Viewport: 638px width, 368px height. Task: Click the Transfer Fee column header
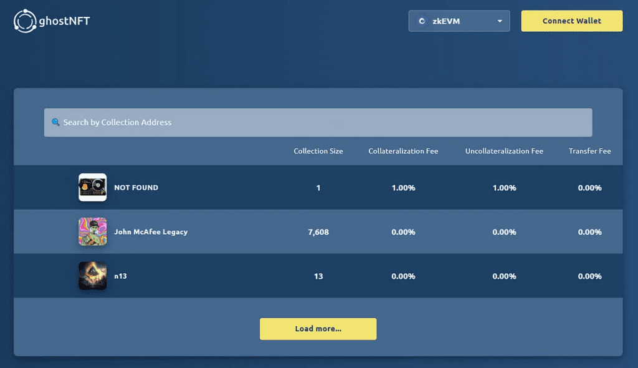tap(589, 151)
